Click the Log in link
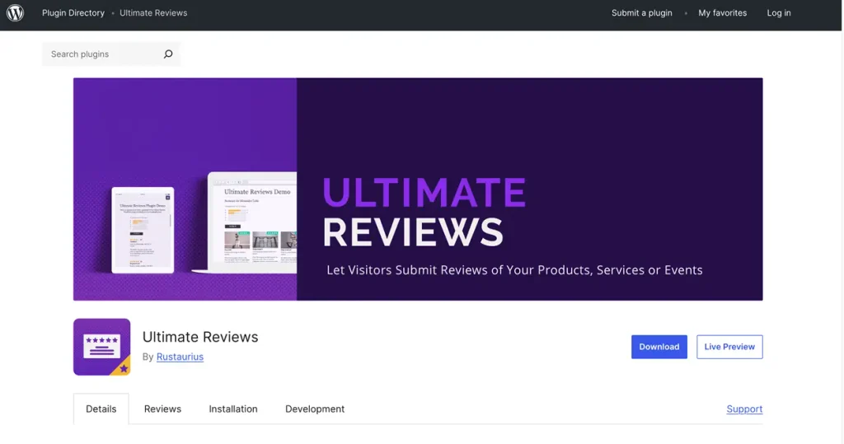Viewport: 844px width, 444px height. [779, 13]
